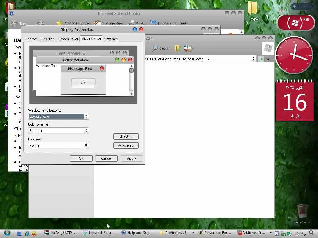Image resolution: width=318 pixels, height=238 pixels.
Task: Open the Color scheme dropdown showing Graphite
Action: [58, 131]
